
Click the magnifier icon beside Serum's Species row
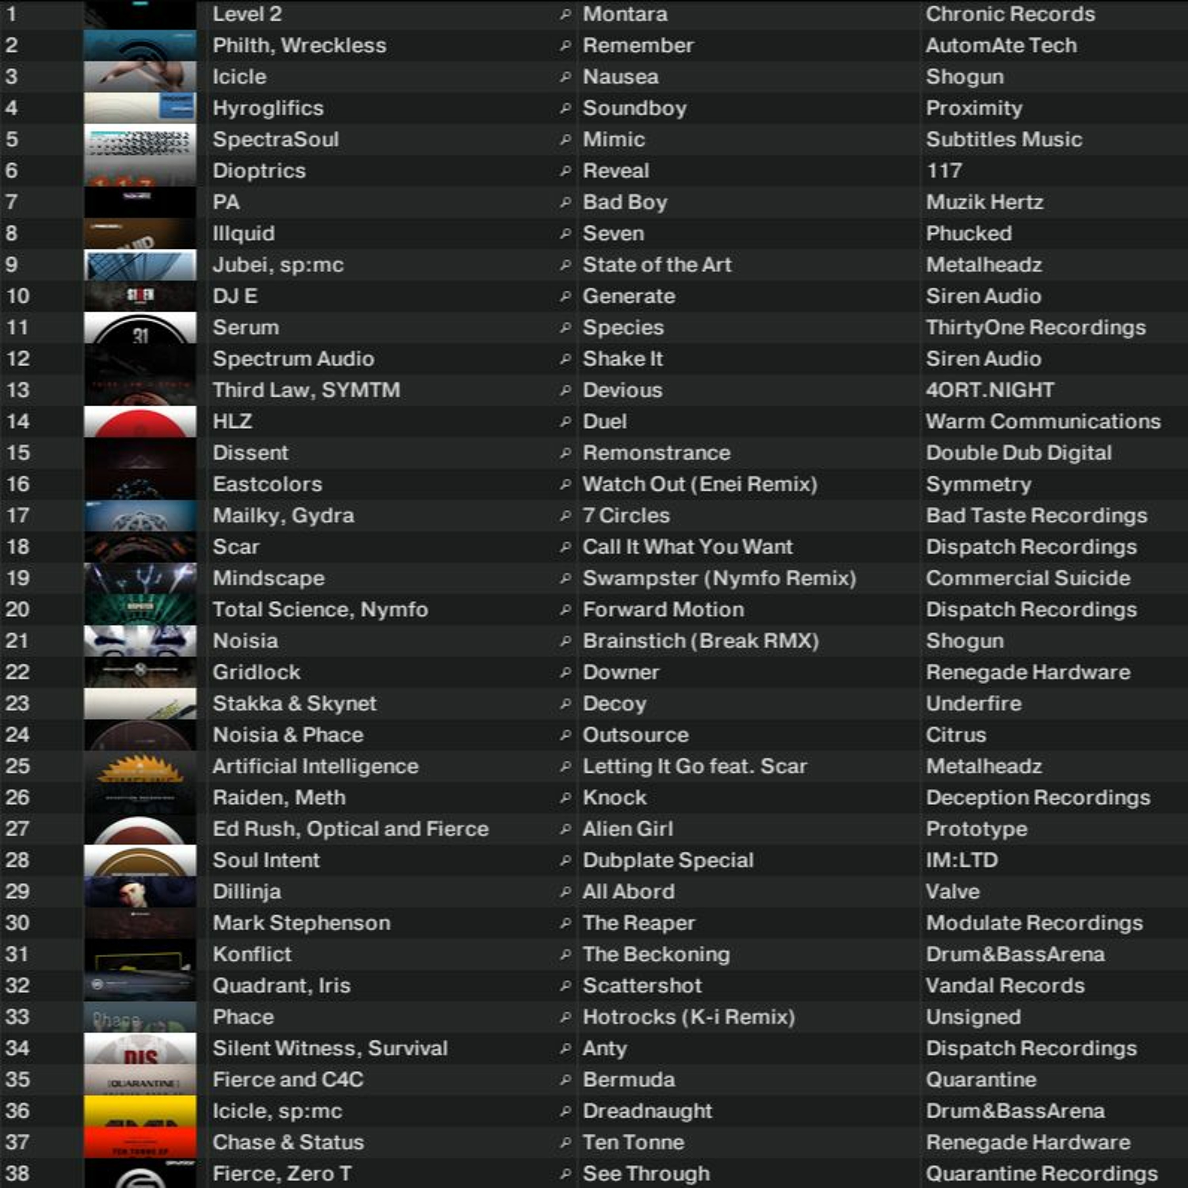(x=565, y=328)
